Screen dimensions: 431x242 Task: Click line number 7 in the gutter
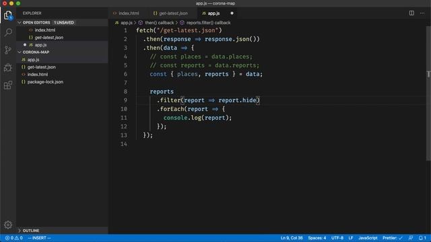pyautogui.click(x=125, y=83)
